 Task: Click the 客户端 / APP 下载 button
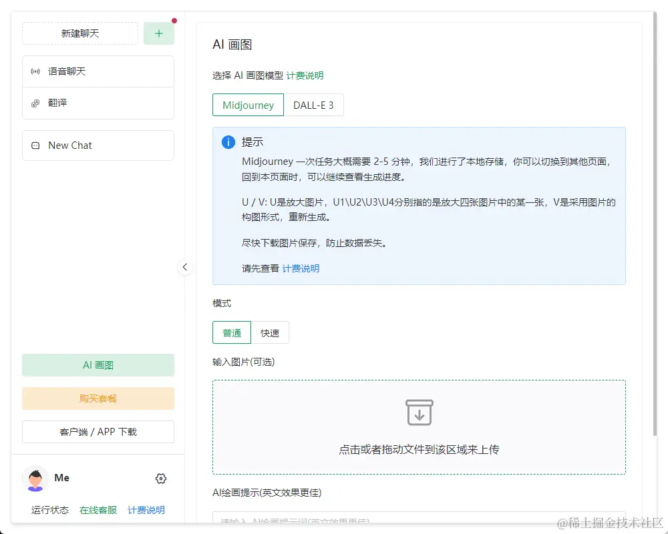pyautogui.click(x=98, y=432)
